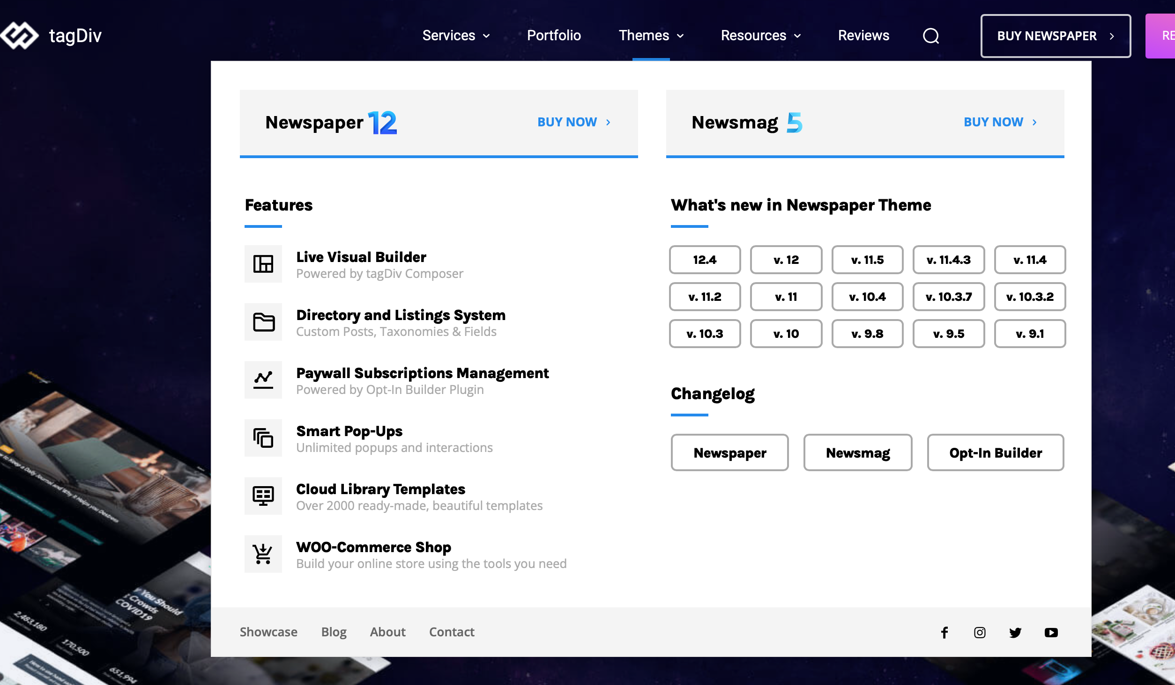Click the Directory and Listings folder icon
Viewport: 1175px width, 685px height.
263,322
